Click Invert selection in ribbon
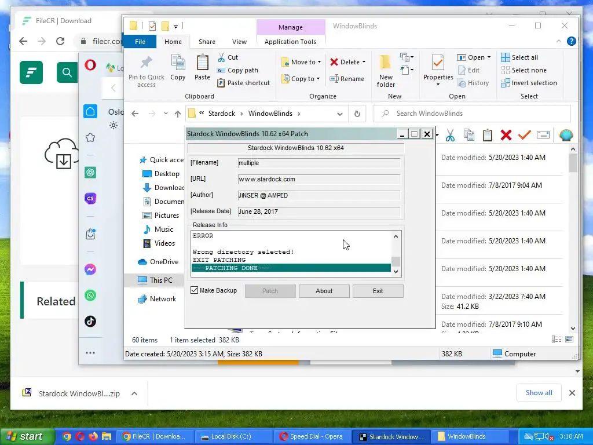 click(x=529, y=83)
